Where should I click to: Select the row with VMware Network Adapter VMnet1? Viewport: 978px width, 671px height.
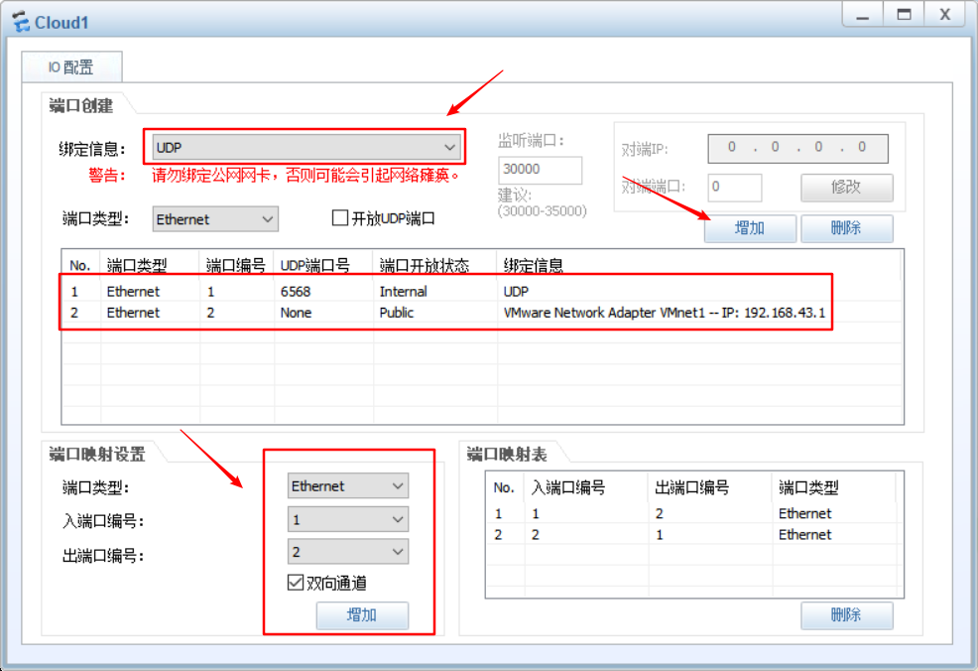pos(481,313)
